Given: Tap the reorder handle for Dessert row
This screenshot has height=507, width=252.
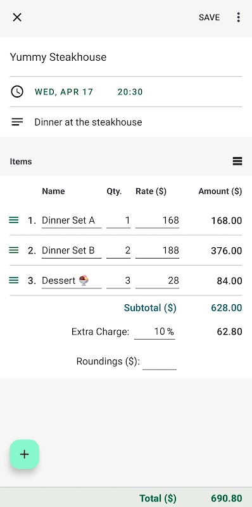Looking at the screenshot, I should pyautogui.click(x=13, y=280).
